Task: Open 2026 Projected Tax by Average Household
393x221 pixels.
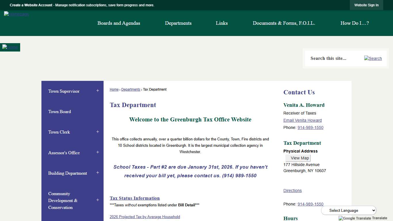Action: point(145,217)
